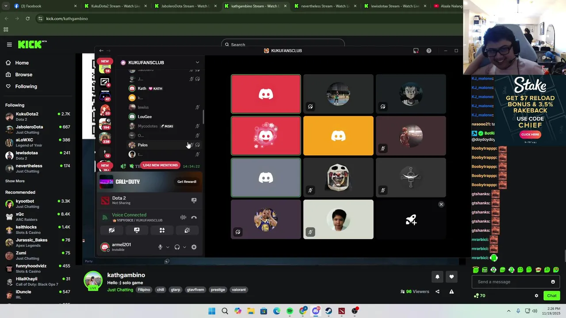Go back using Discord back arrow

click(x=101, y=51)
